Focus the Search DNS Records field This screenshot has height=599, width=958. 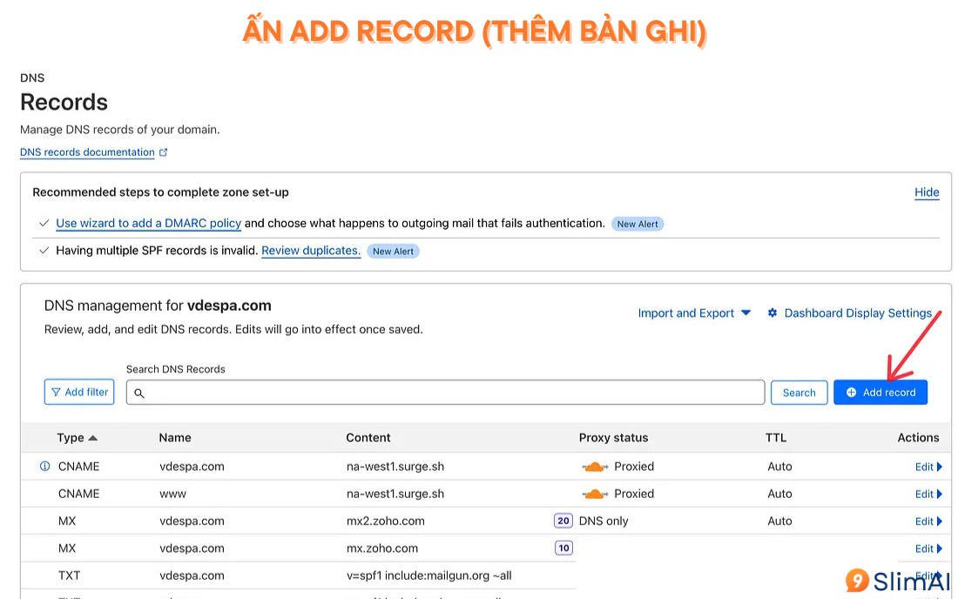445,392
